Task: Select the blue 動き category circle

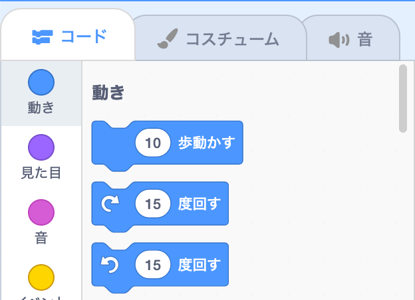Action: click(41, 82)
